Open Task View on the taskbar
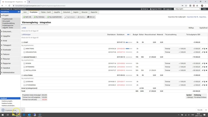Screen dimensions: 208x117 click(8, 115)
